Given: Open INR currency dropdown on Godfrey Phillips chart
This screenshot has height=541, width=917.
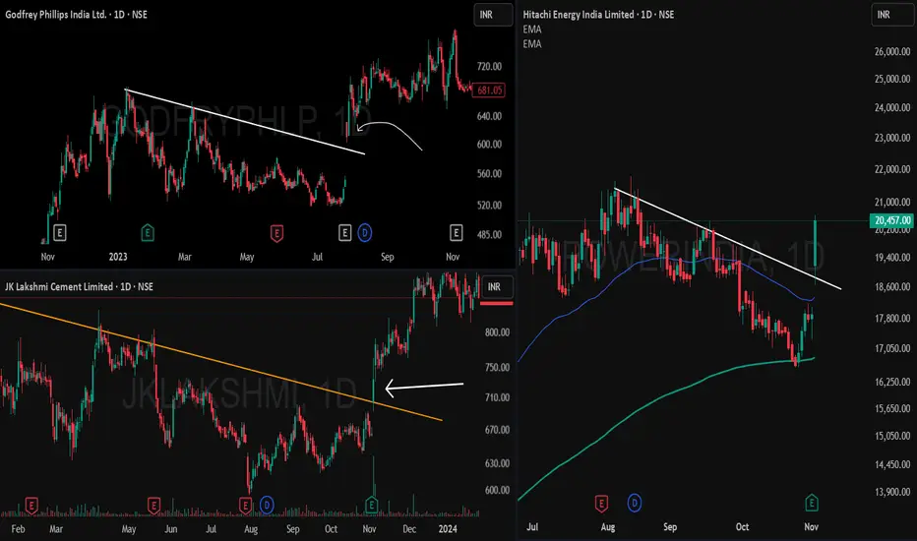Looking at the screenshot, I should coord(492,15).
